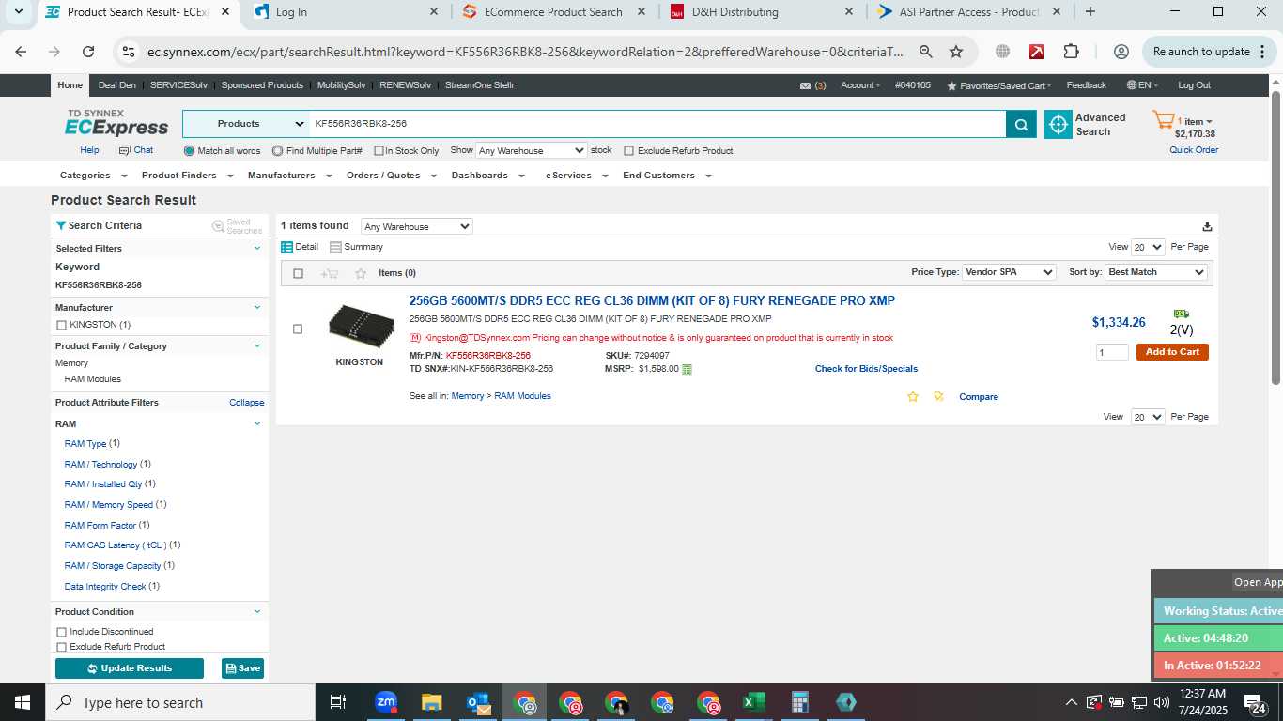Open the Manufacturers menu

289,176
